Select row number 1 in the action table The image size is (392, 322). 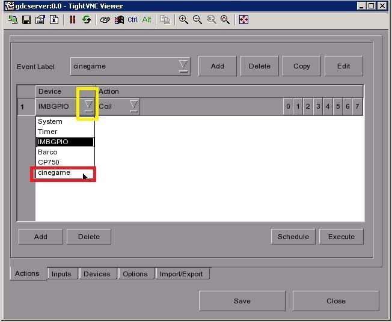tap(26, 107)
